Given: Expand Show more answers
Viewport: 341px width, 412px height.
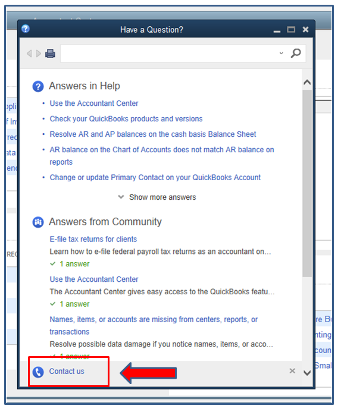Looking at the screenshot, I should pyautogui.click(x=157, y=197).
